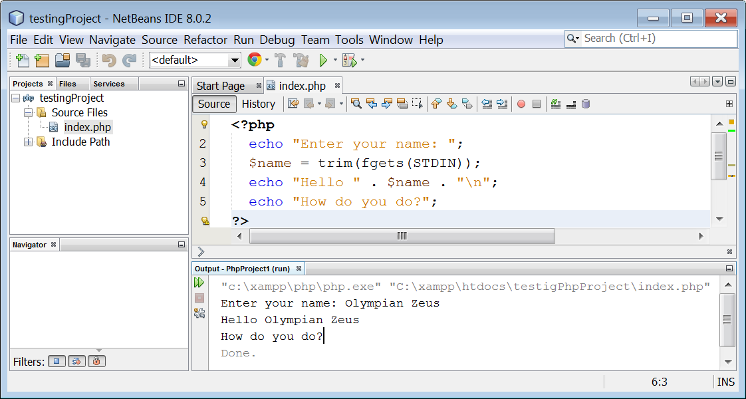The width and height of the screenshot is (746, 399).
Task: Click the Undo arrow icon
Action: tap(109, 60)
